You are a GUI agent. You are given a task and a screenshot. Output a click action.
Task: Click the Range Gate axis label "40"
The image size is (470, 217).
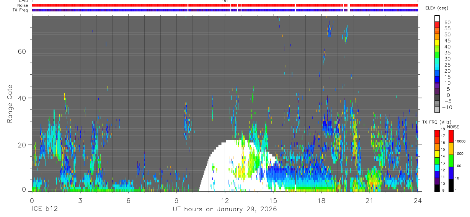click(x=22, y=98)
